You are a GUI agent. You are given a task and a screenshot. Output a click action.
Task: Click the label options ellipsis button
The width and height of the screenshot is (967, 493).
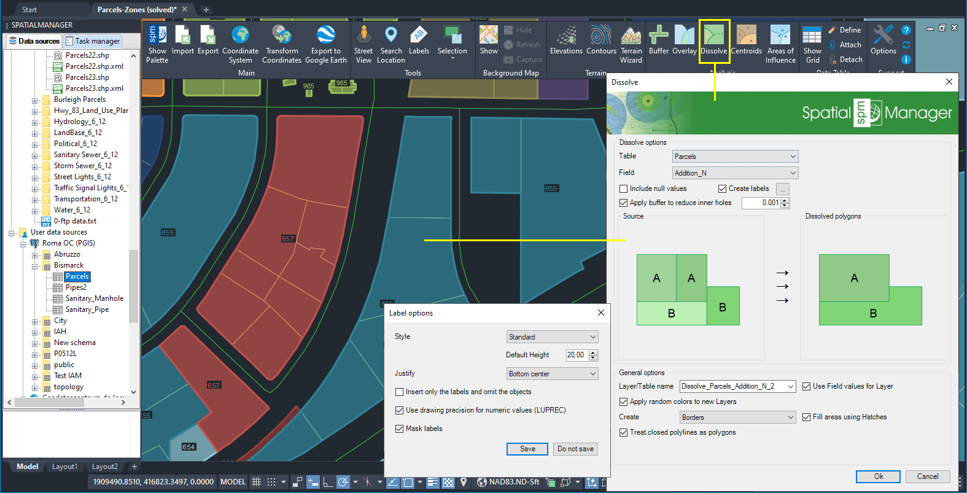[782, 189]
